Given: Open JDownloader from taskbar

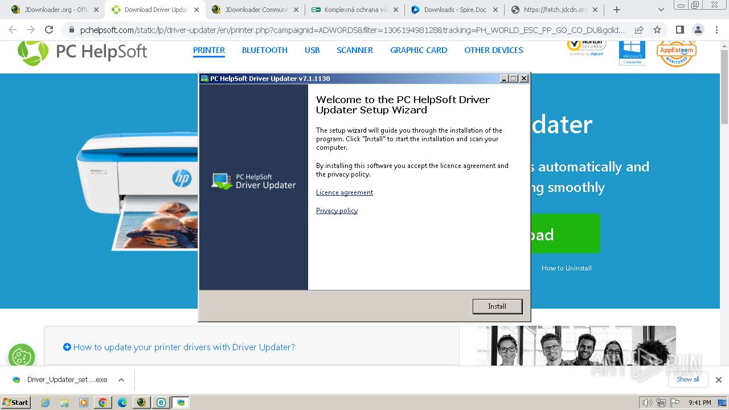Looking at the screenshot, I should pyautogui.click(x=142, y=403).
